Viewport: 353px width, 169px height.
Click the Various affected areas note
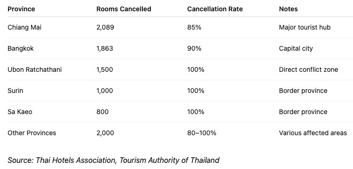(x=313, y=133)
